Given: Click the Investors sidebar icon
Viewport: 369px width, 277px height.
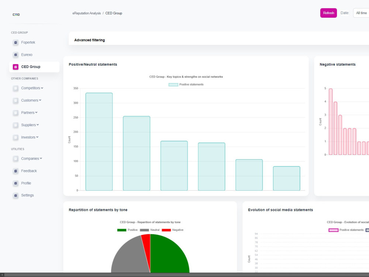Looking at the screenshot, I should click(x=15, y=137).
